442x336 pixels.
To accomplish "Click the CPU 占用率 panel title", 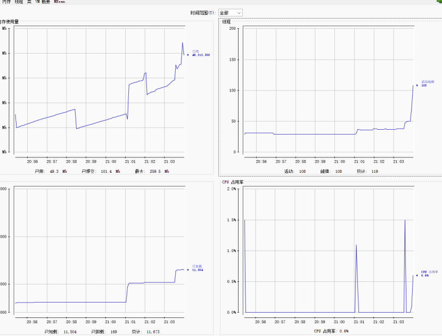I will point(233,182).
